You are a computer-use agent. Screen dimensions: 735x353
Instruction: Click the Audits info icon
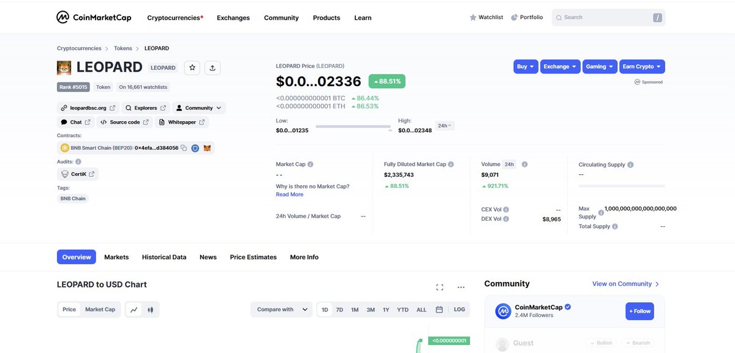coord(78,162)
